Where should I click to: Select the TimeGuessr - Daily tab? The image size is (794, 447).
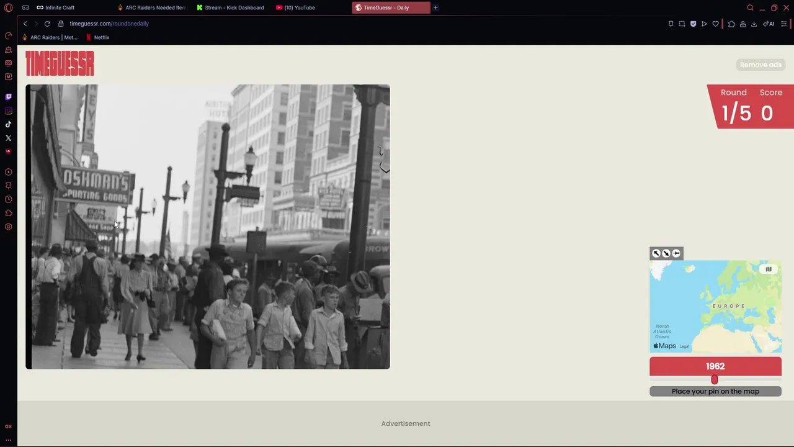tap(391, 7)
